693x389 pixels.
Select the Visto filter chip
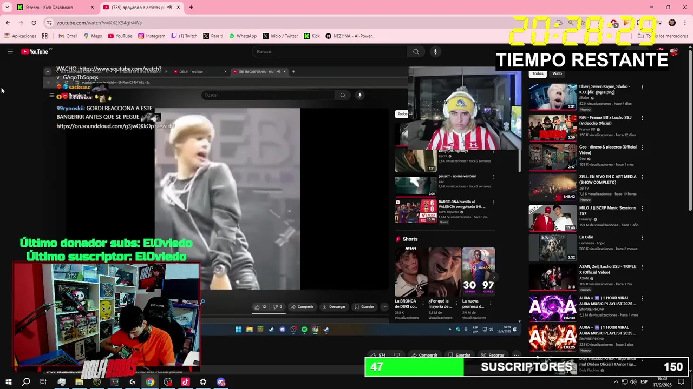click(x=557, y=73)
